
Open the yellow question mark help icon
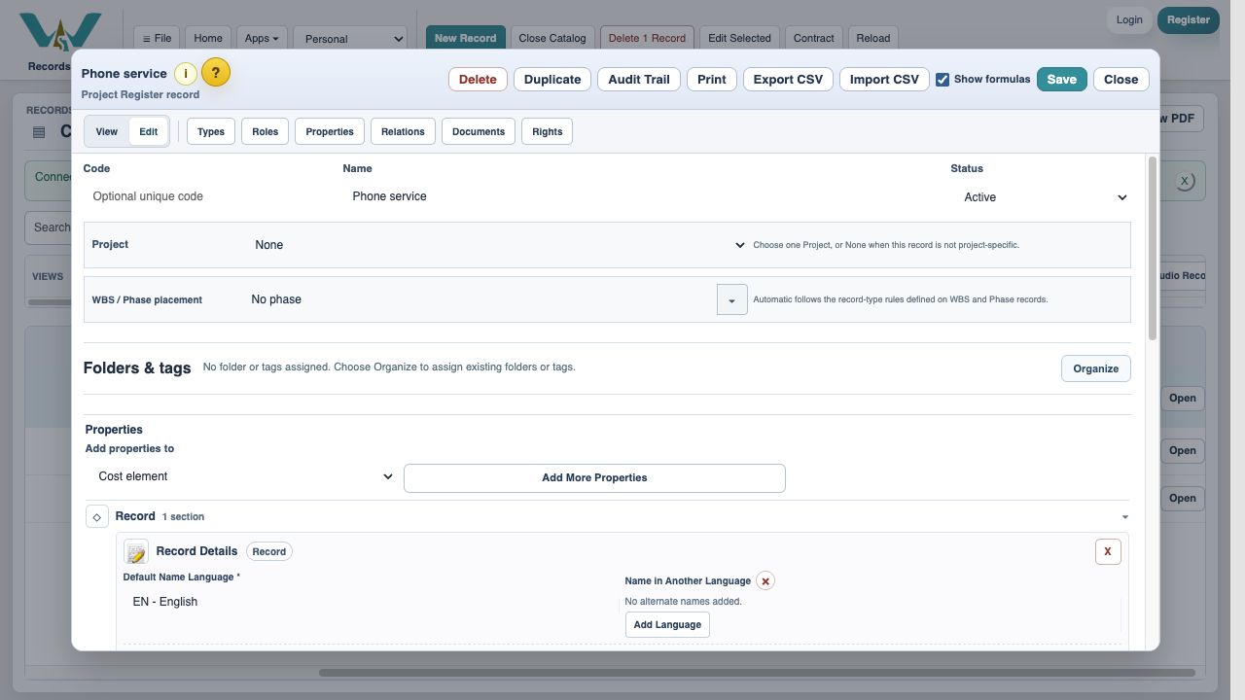(216, 73)
